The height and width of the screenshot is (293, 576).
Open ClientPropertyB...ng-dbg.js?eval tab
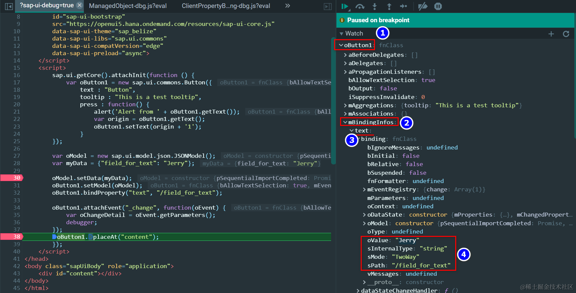point(226,6)
